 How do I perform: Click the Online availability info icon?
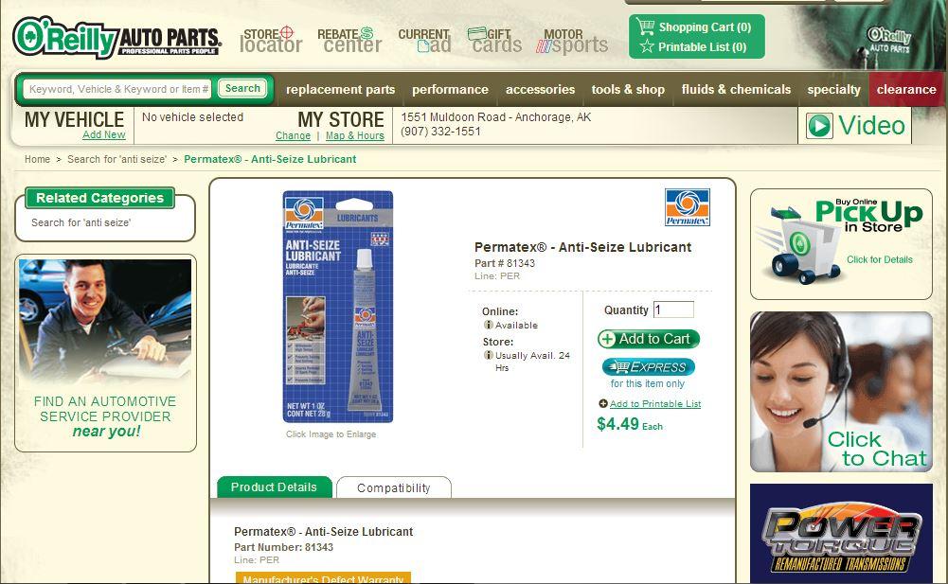click(488, 326)
